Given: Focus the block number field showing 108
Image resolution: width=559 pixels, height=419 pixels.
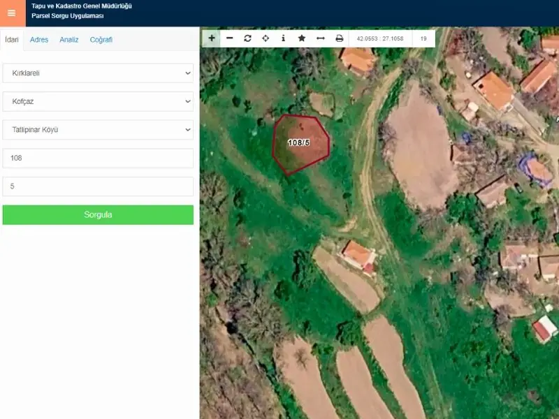Looking at the screenshot, I should (98, 159).
